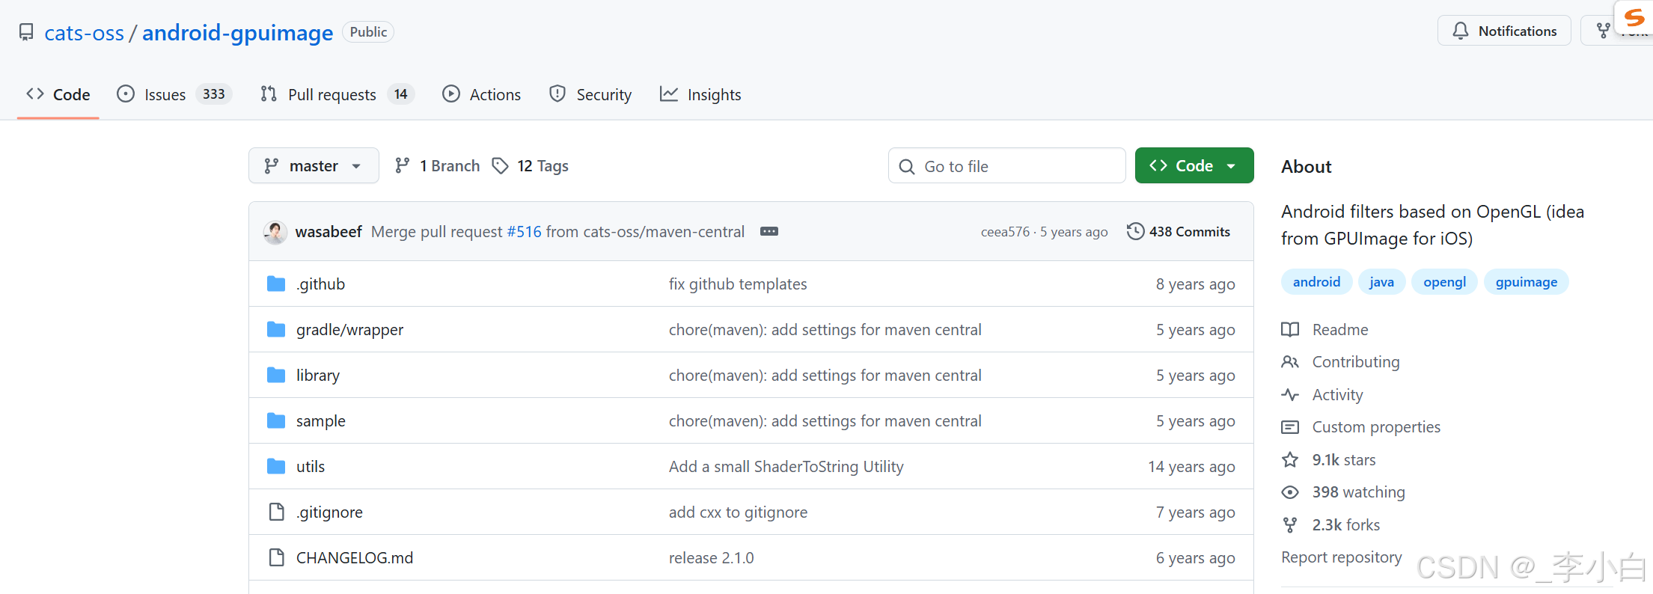Open Custom properties link
The height and width of the screenshot is (594, 1653).
1361,427
